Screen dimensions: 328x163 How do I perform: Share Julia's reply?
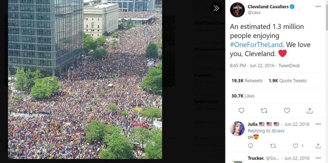(318, 146)
